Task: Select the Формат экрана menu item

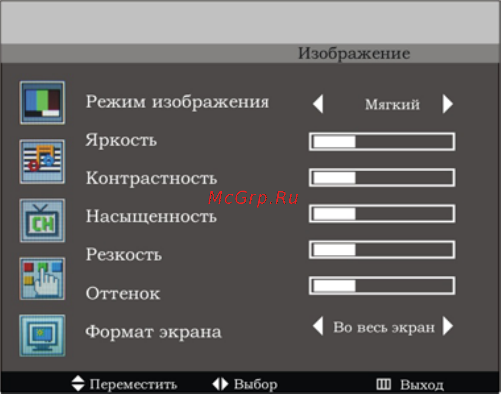Action: [x=154, y=332]
